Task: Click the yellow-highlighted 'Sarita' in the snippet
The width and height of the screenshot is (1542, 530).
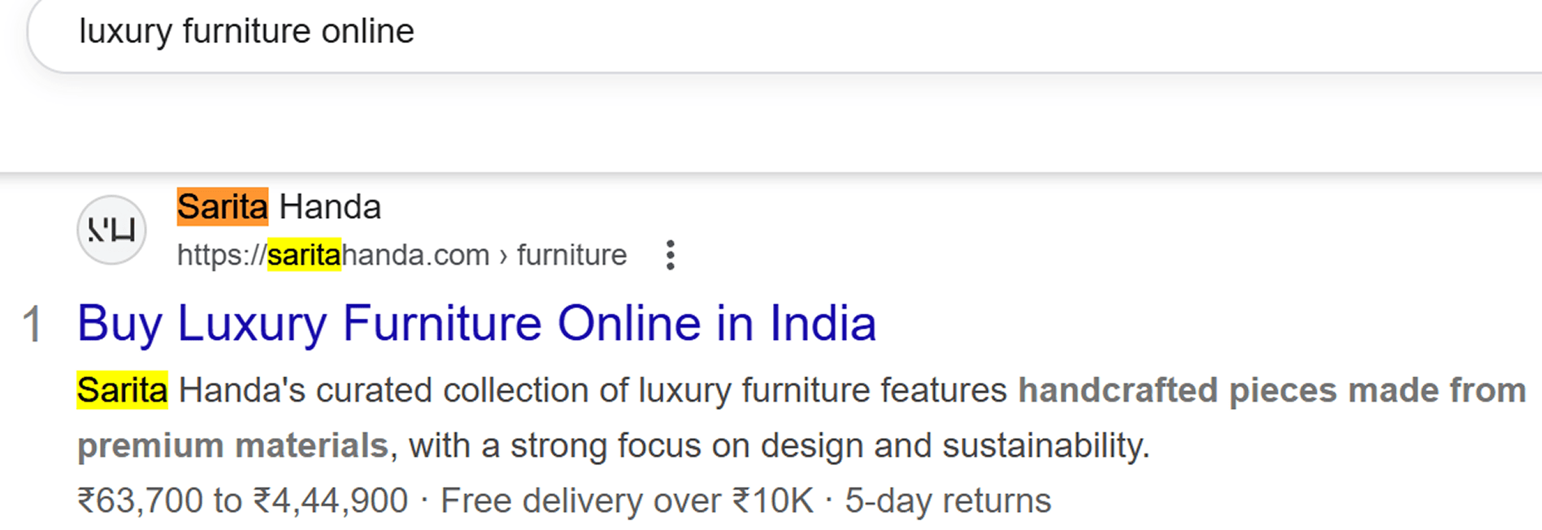Action: pos(122,390)
